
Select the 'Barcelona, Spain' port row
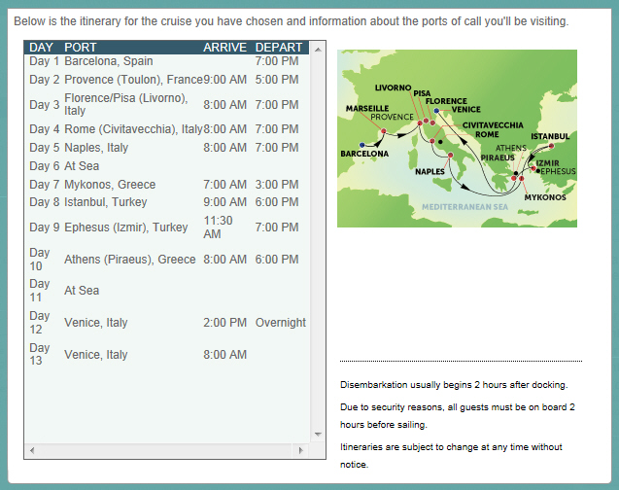[109, 61]
